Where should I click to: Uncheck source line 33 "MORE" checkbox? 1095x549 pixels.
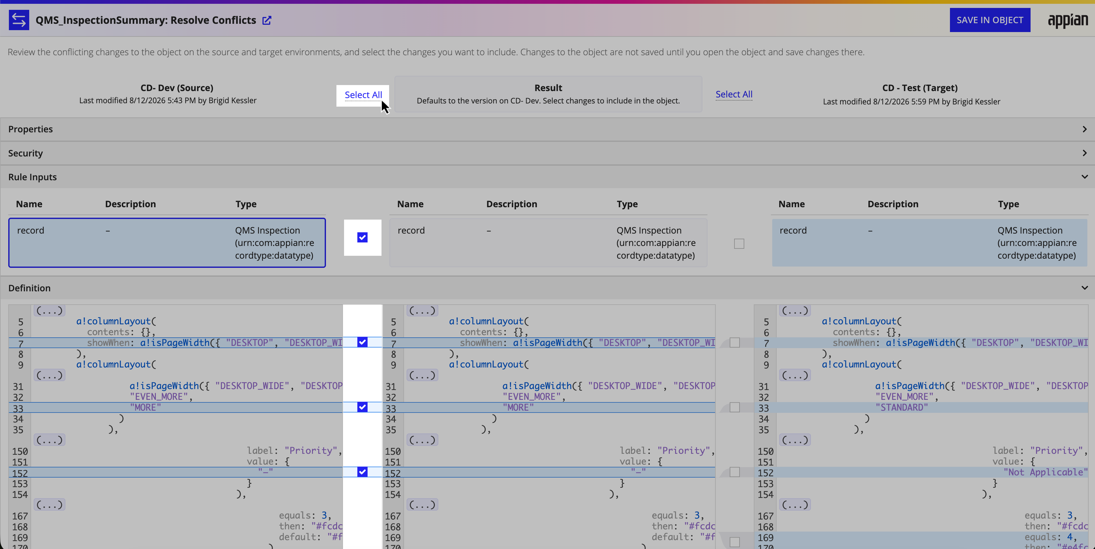tap(362, 407)
